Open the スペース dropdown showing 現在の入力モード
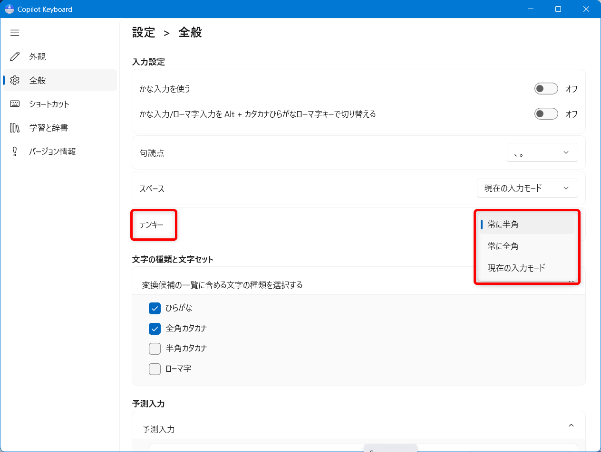The width and height of the screenshot is (601, 452). pos(527,188)
